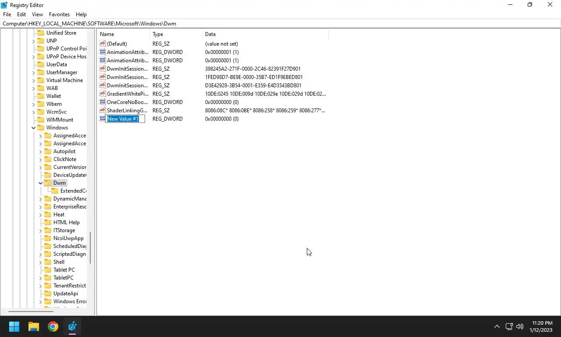Select the NcsiUwpApp folder icon
Screen dimensions: 561x337
[48, 238]
